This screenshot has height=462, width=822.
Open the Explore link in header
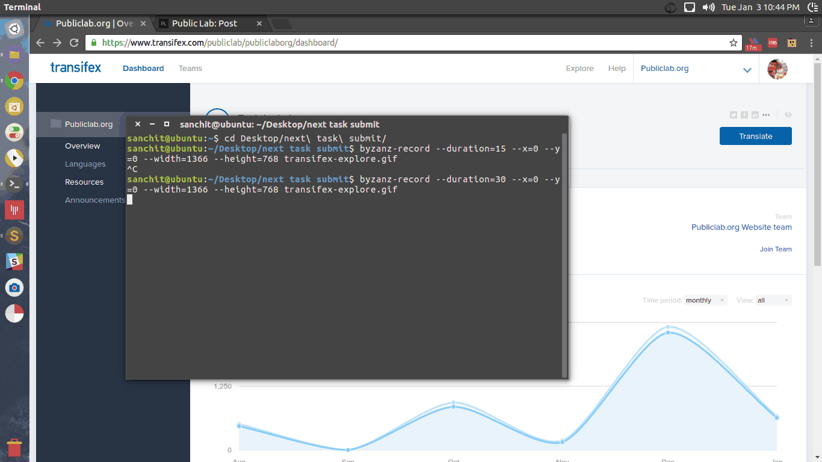tap(579, 69)
